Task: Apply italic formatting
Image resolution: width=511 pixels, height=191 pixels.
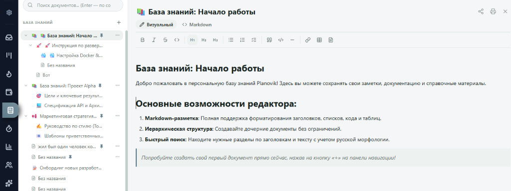Action: [154, 40]
